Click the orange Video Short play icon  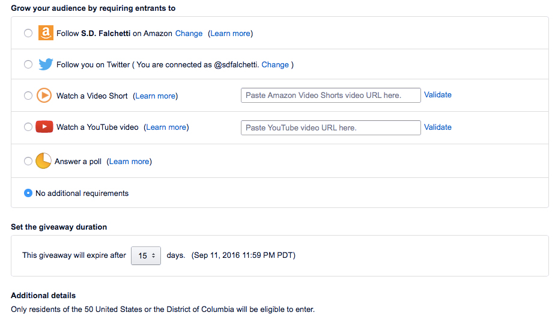44,96
